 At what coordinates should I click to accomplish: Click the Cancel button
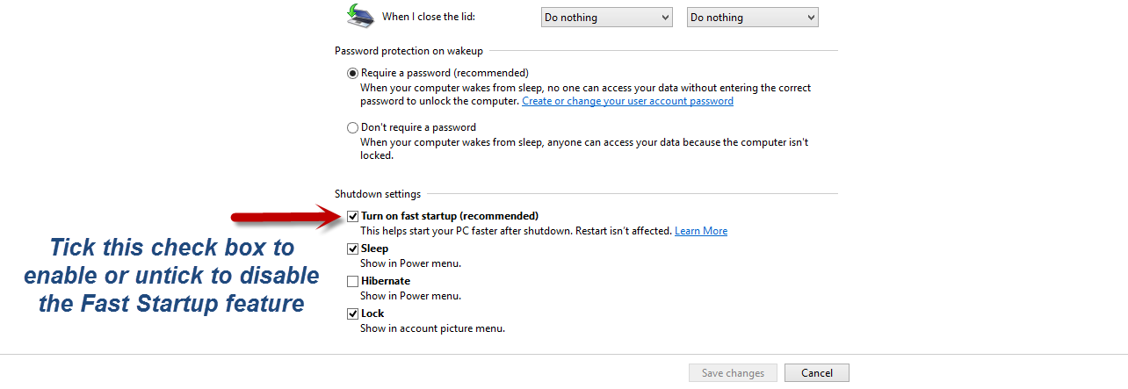point(817,373)
